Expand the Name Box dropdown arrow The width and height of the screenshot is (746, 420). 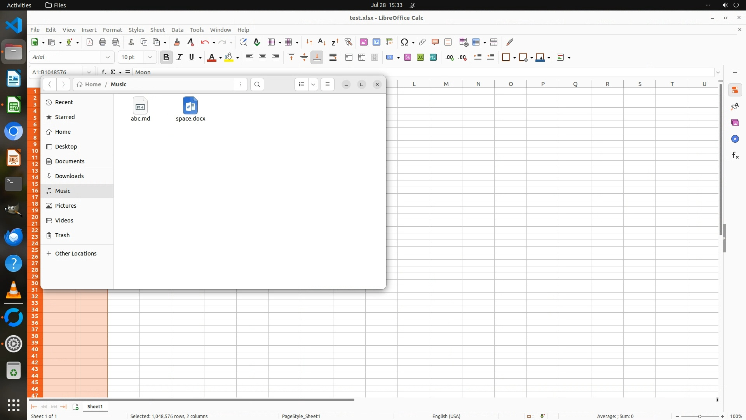89,72
